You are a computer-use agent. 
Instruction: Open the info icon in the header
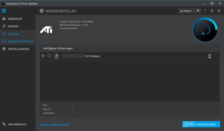(x=219, y=11)
